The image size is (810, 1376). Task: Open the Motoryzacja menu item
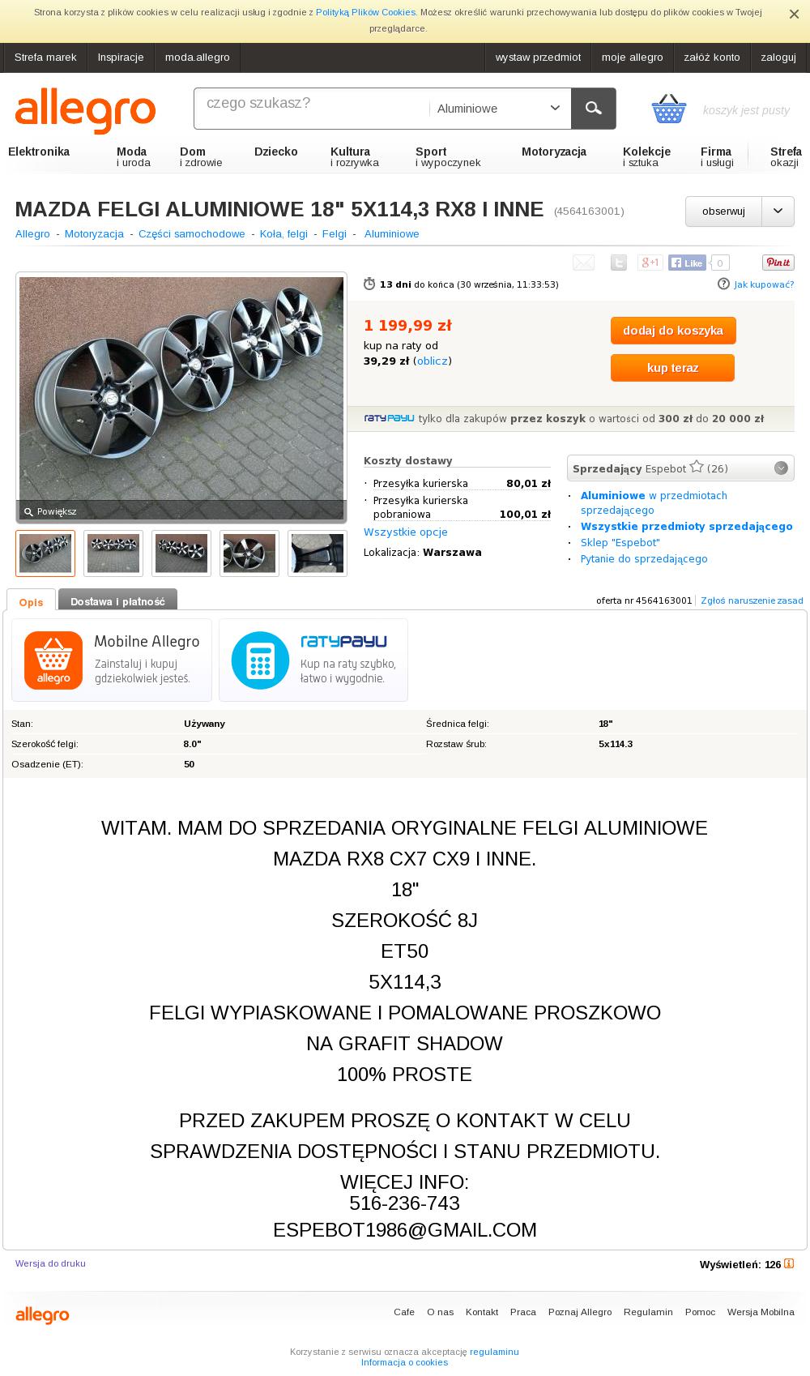tap(554, 152)
